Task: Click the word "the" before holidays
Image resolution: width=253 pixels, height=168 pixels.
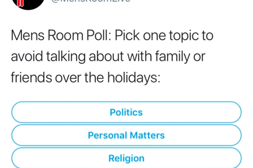Action: (x=94, y=77)
